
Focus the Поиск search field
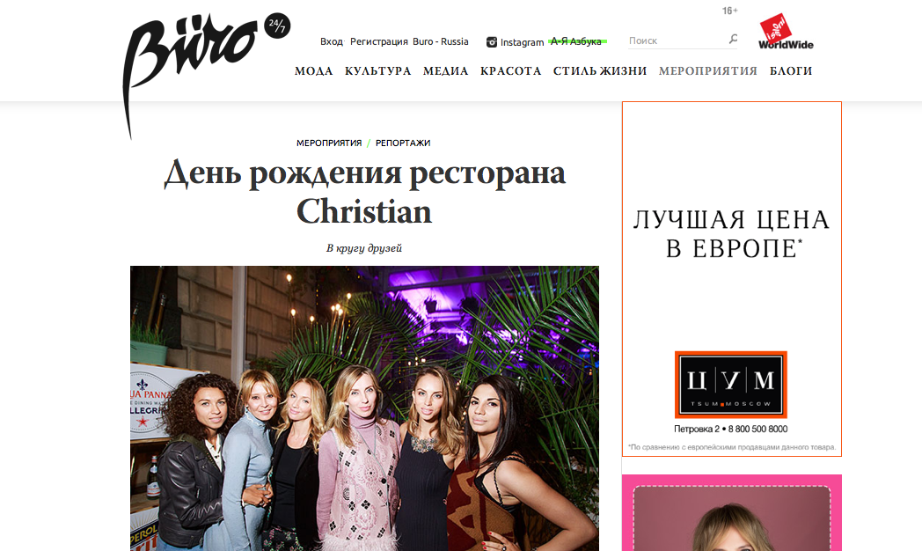click(x=677, y=40)
